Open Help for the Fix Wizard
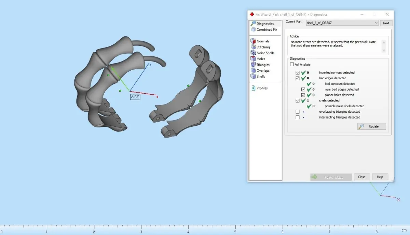 click(x=380, y=177)
